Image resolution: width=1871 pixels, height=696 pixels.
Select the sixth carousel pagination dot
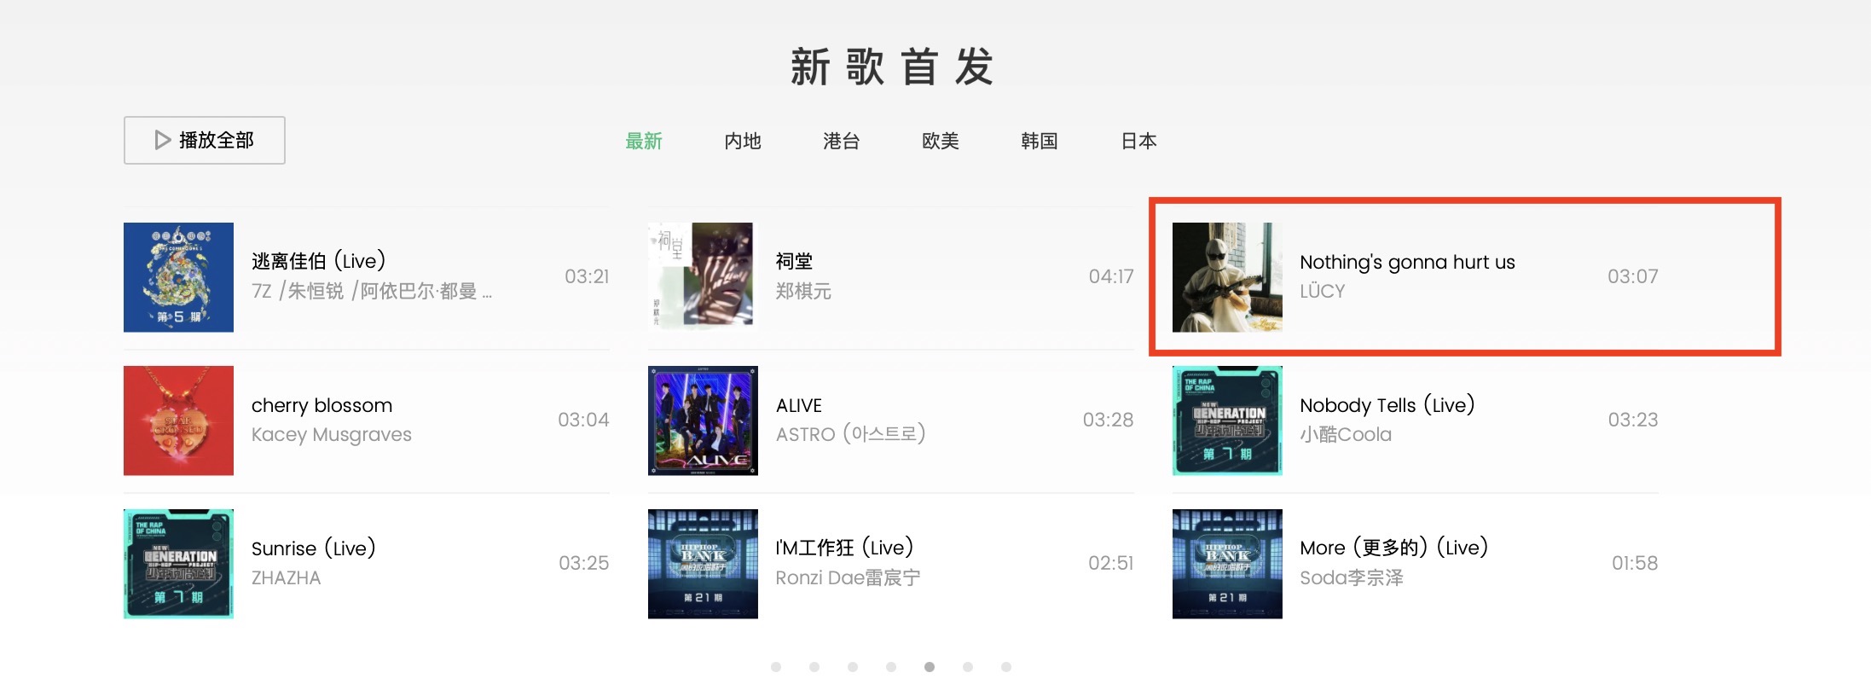(968, 667)
